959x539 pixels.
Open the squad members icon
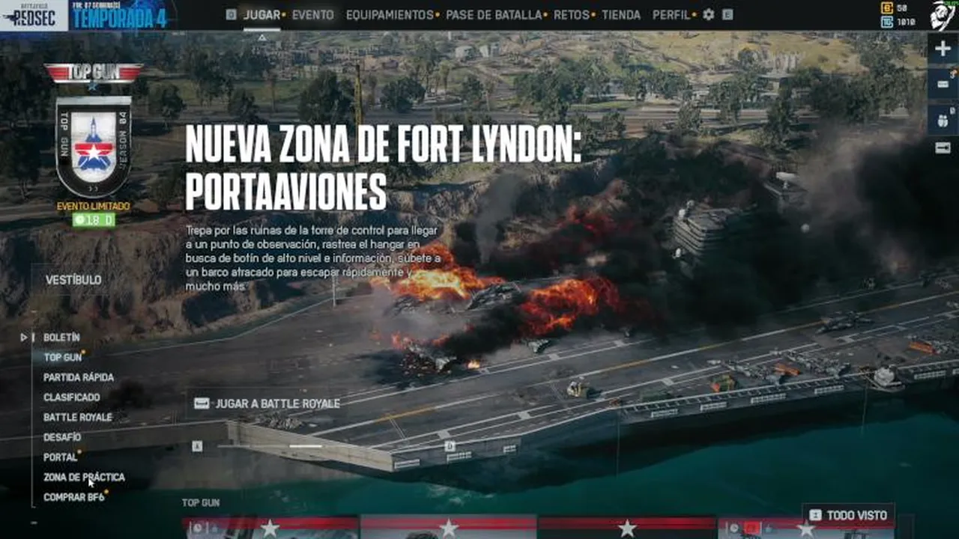pos(943,119)
